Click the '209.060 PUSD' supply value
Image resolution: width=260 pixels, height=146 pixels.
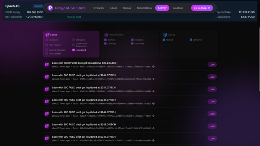[35, 12]
